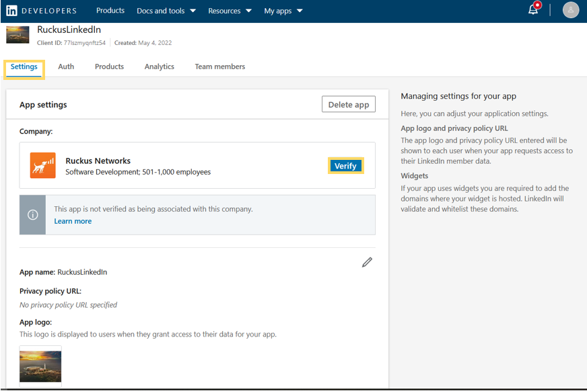Image resolution: width=587 pixels, height=391 pixels.
Task: Open the Learn more link
Action: (73, 221)
